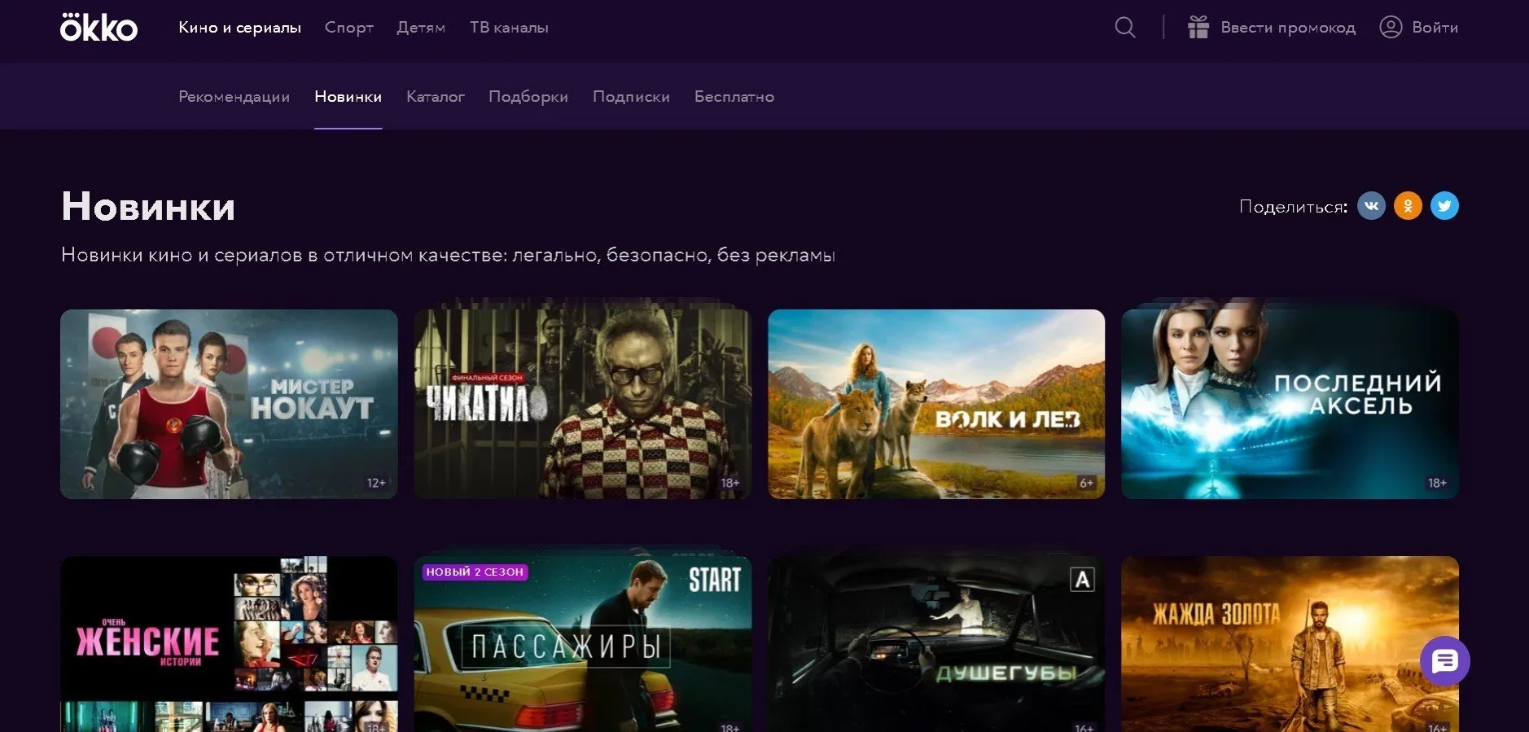Open the Последний аксель movie card
1529x732 pixels.
[x=1290, y=404]
